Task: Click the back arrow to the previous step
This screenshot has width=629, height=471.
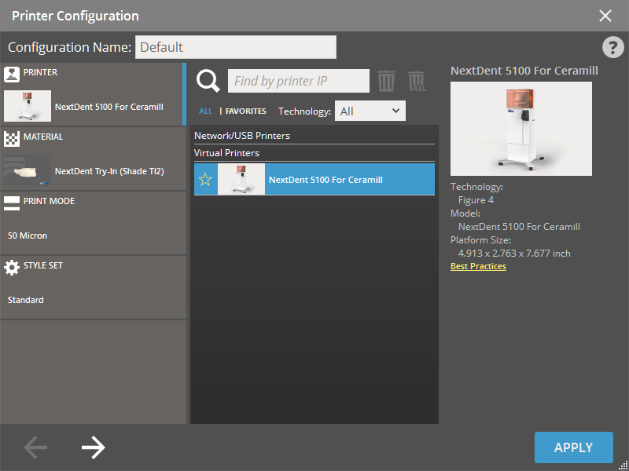Action: point(35,447)
